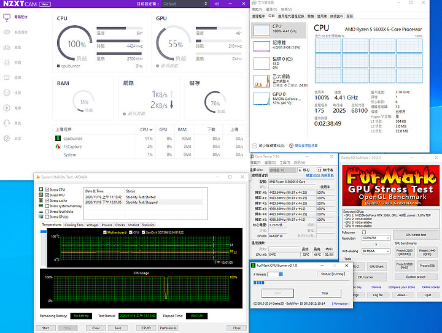442x333 pixels.
Task: Switch to Cooling Fans tab in AIDA64
Action: coord(74,225)
